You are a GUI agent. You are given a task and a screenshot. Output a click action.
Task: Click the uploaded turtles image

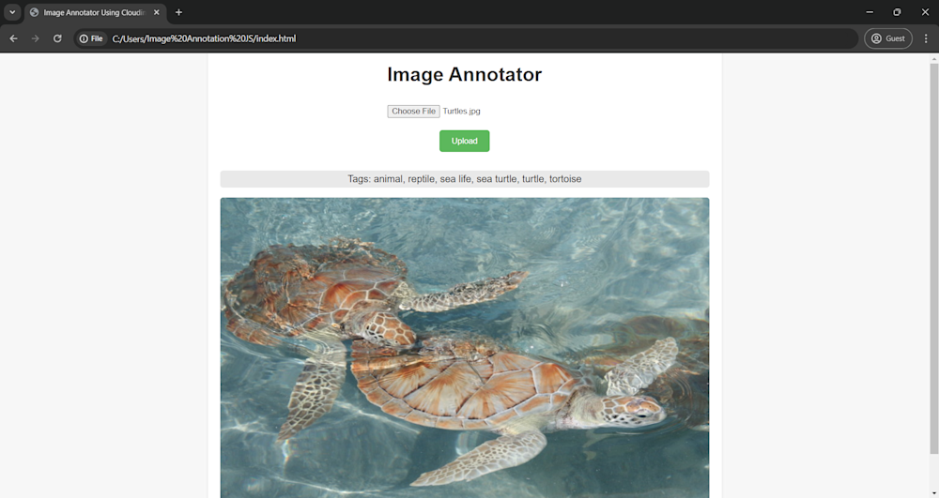pyautogui.click(x=465, y=348)
